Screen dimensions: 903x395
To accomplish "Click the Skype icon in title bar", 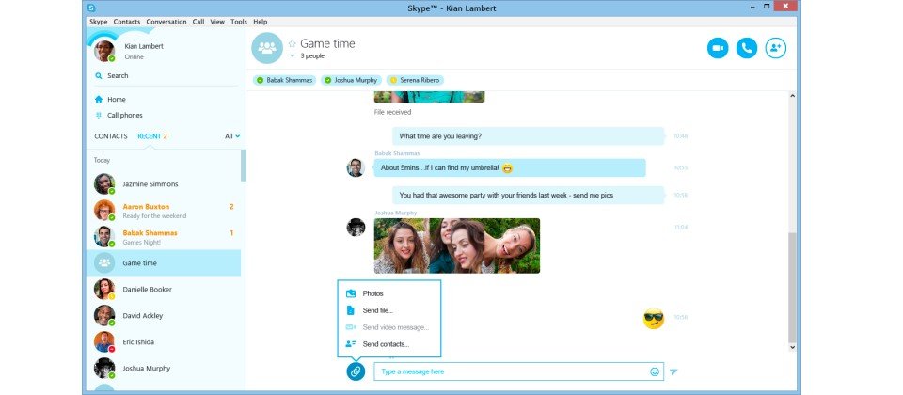I will pyautogui.click(x=91, y=8).
